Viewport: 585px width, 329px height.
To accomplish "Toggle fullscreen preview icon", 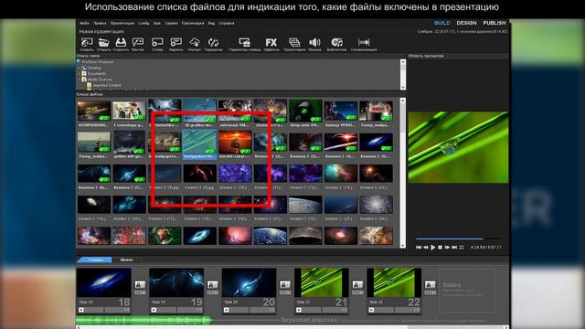I will (x=462, y=247).
